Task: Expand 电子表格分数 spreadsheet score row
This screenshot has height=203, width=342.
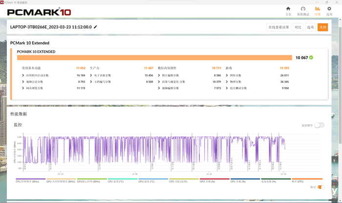Action: click(91, 75)
